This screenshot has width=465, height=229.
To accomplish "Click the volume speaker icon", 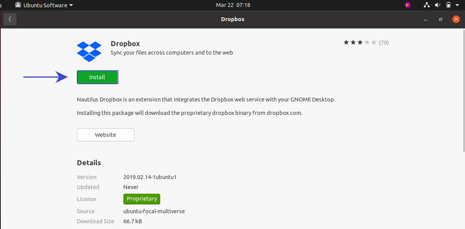I will (437, 5).
